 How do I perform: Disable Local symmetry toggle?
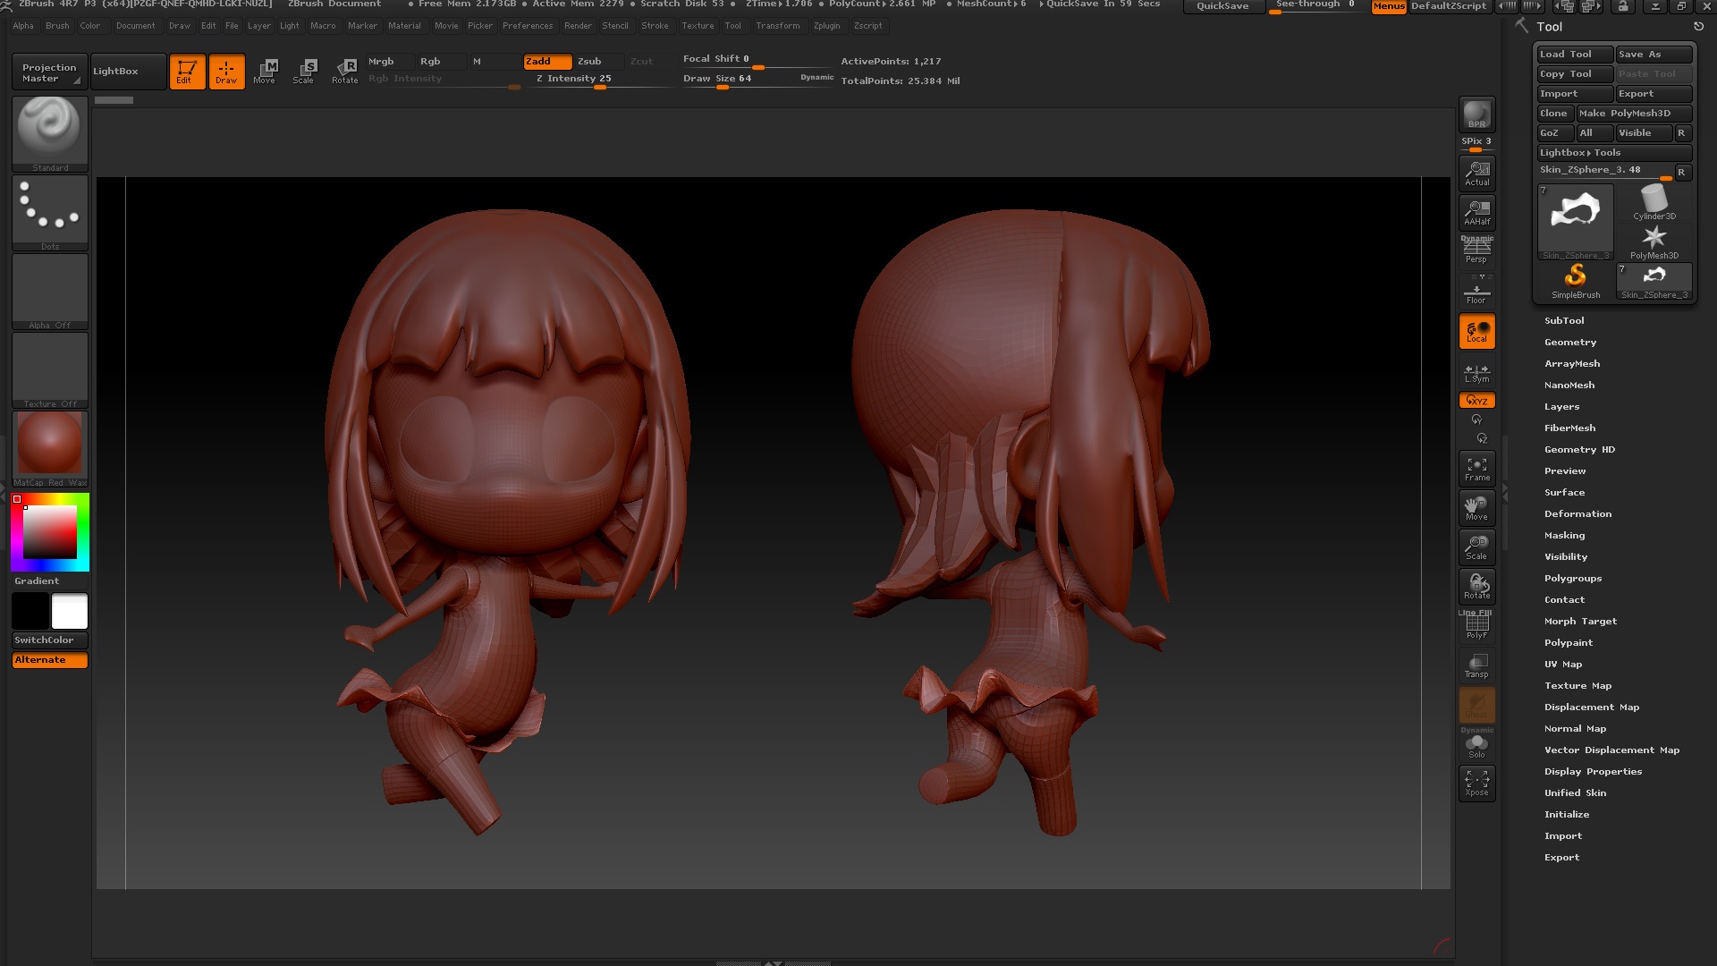(1476, 331)
